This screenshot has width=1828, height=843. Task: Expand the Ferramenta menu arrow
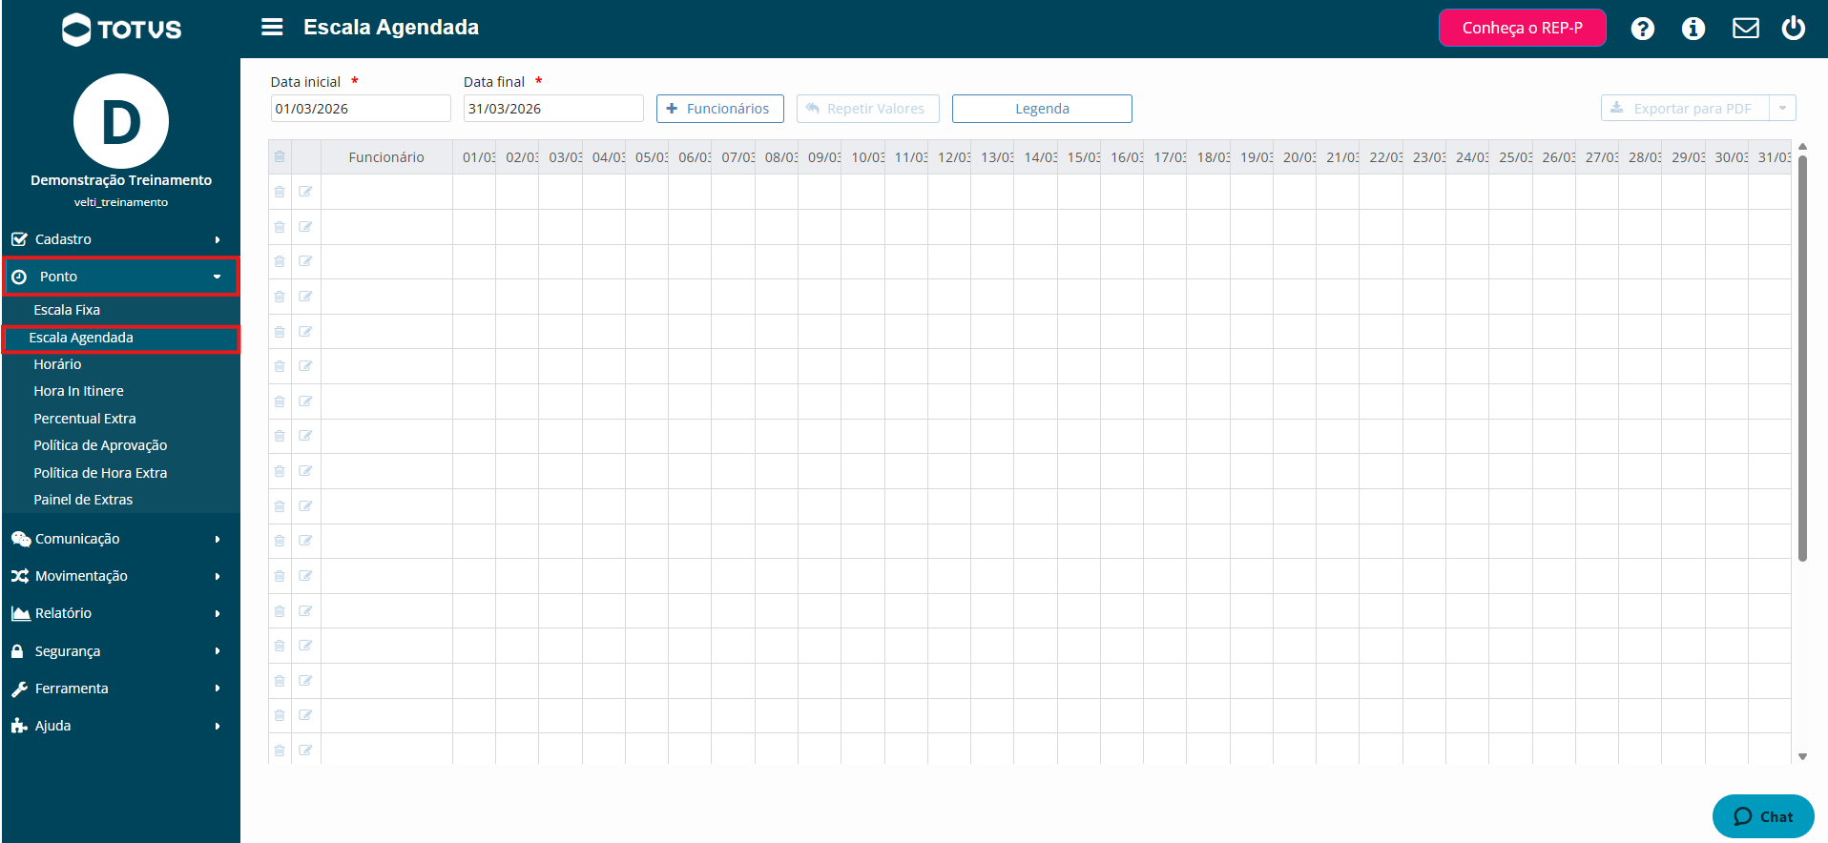pyautogui.click(x=218, y=689)
